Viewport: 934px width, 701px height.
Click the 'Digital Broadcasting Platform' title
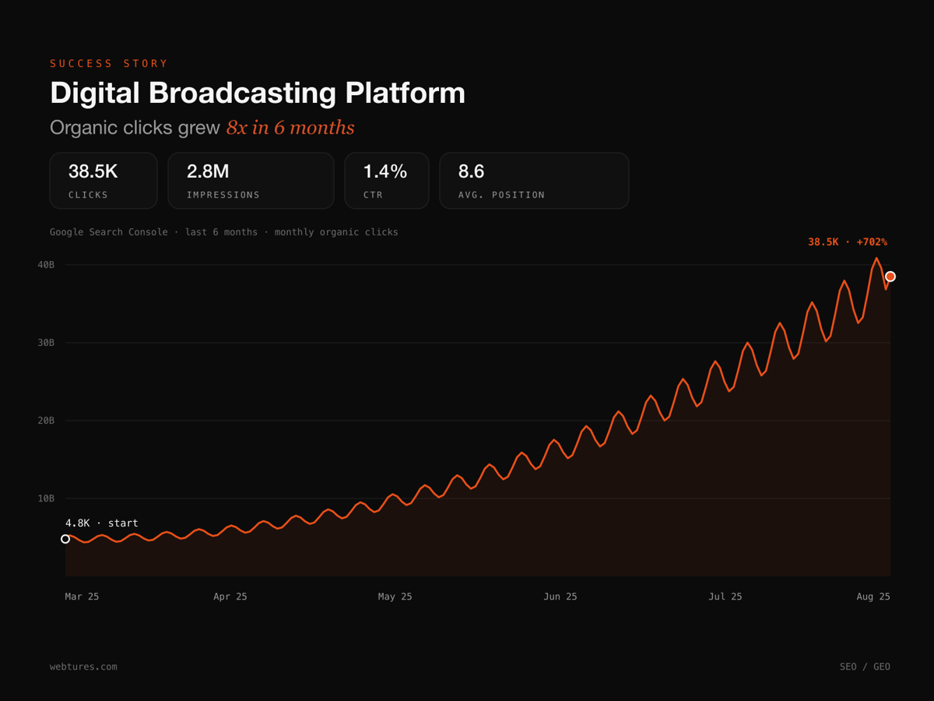pos(258,93)
